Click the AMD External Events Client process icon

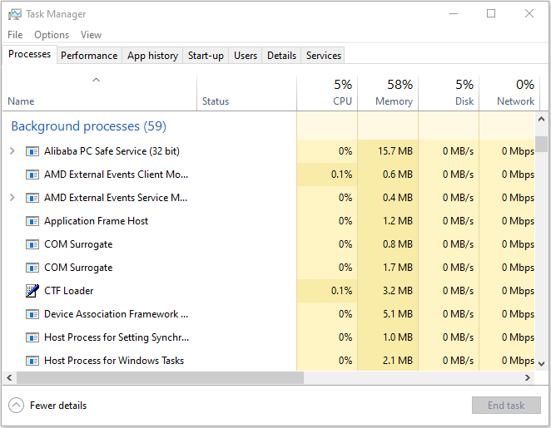[32, 175]
